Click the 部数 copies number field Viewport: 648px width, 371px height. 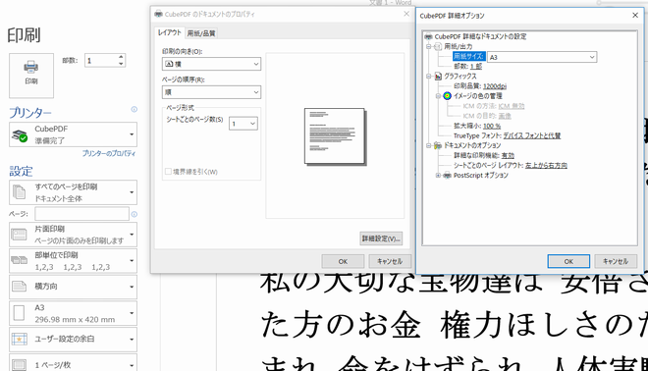point(101,61)
